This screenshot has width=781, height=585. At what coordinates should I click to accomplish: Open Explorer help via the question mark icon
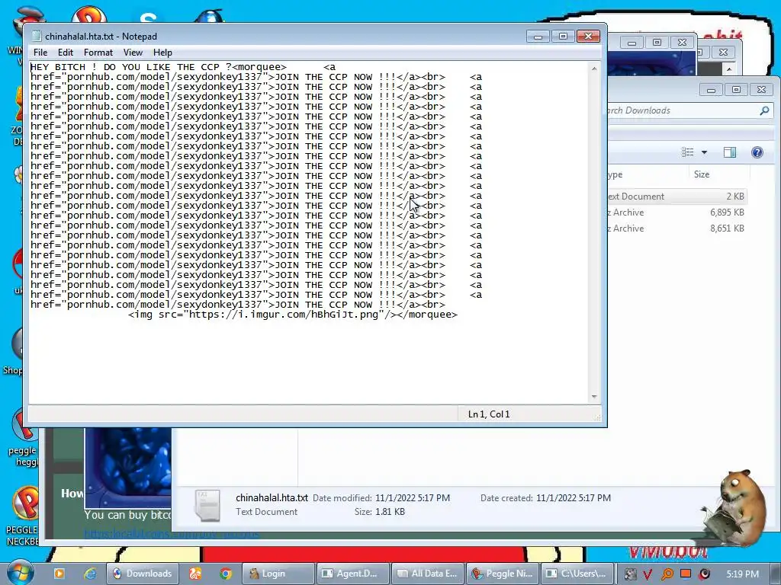click(x=757, y=152)
